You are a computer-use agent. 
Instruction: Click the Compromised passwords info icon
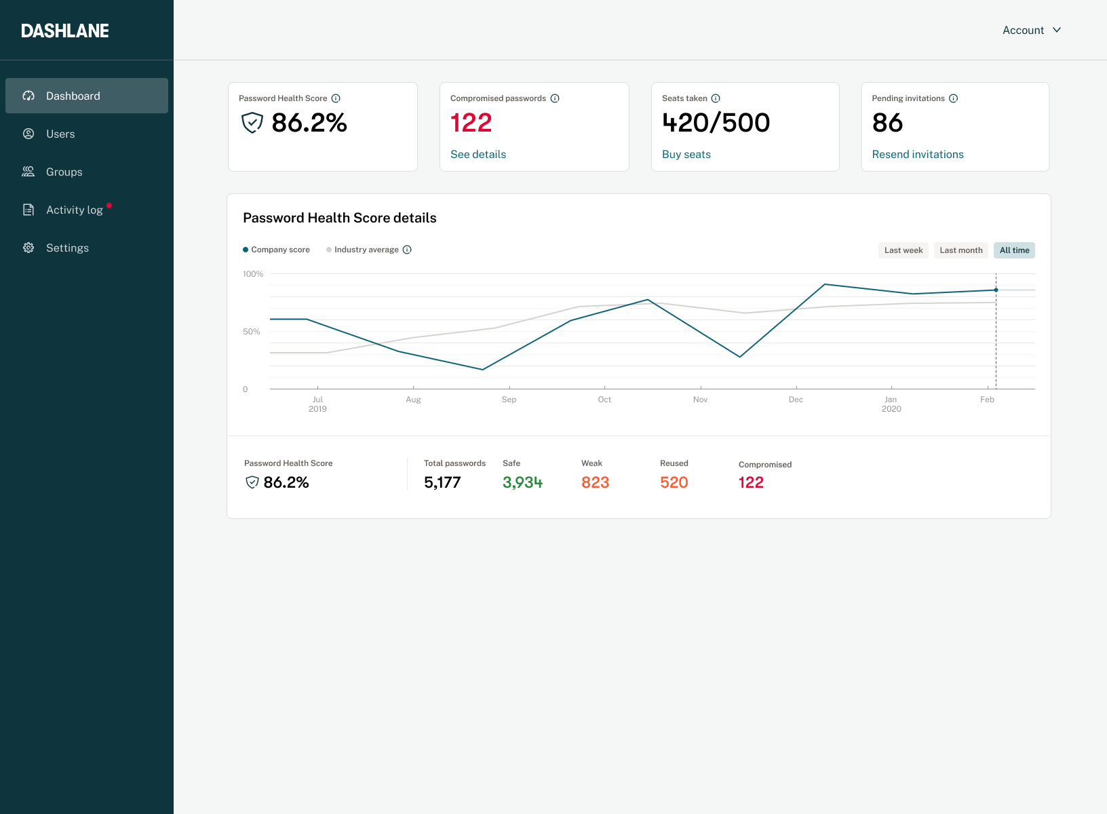[555, 98]
